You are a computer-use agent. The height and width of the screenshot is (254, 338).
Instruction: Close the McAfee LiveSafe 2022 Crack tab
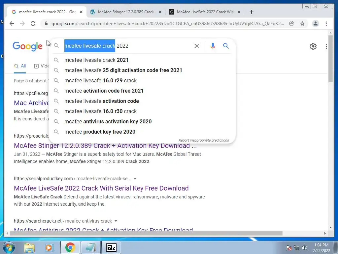click(x=239, y=12)
